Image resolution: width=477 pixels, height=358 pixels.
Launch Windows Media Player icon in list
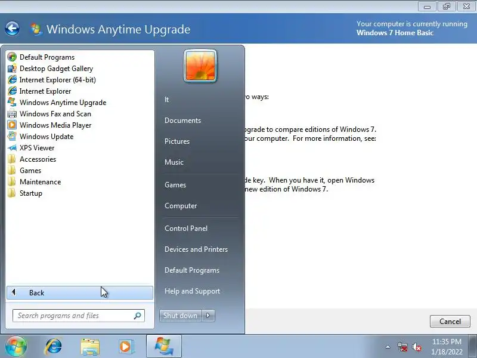tap(12, 125)
